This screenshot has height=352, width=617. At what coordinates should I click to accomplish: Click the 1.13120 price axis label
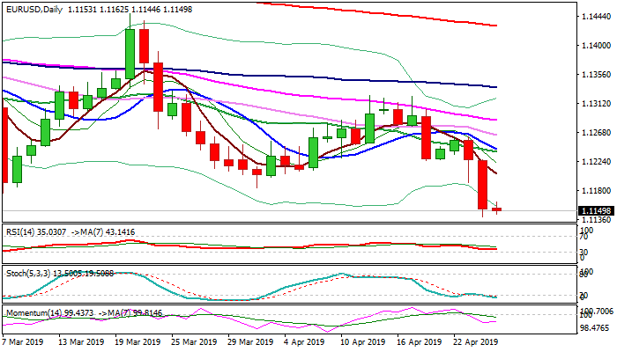(x=595, y=103)
